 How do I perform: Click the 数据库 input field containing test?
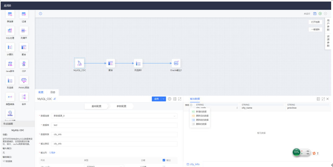114,125
